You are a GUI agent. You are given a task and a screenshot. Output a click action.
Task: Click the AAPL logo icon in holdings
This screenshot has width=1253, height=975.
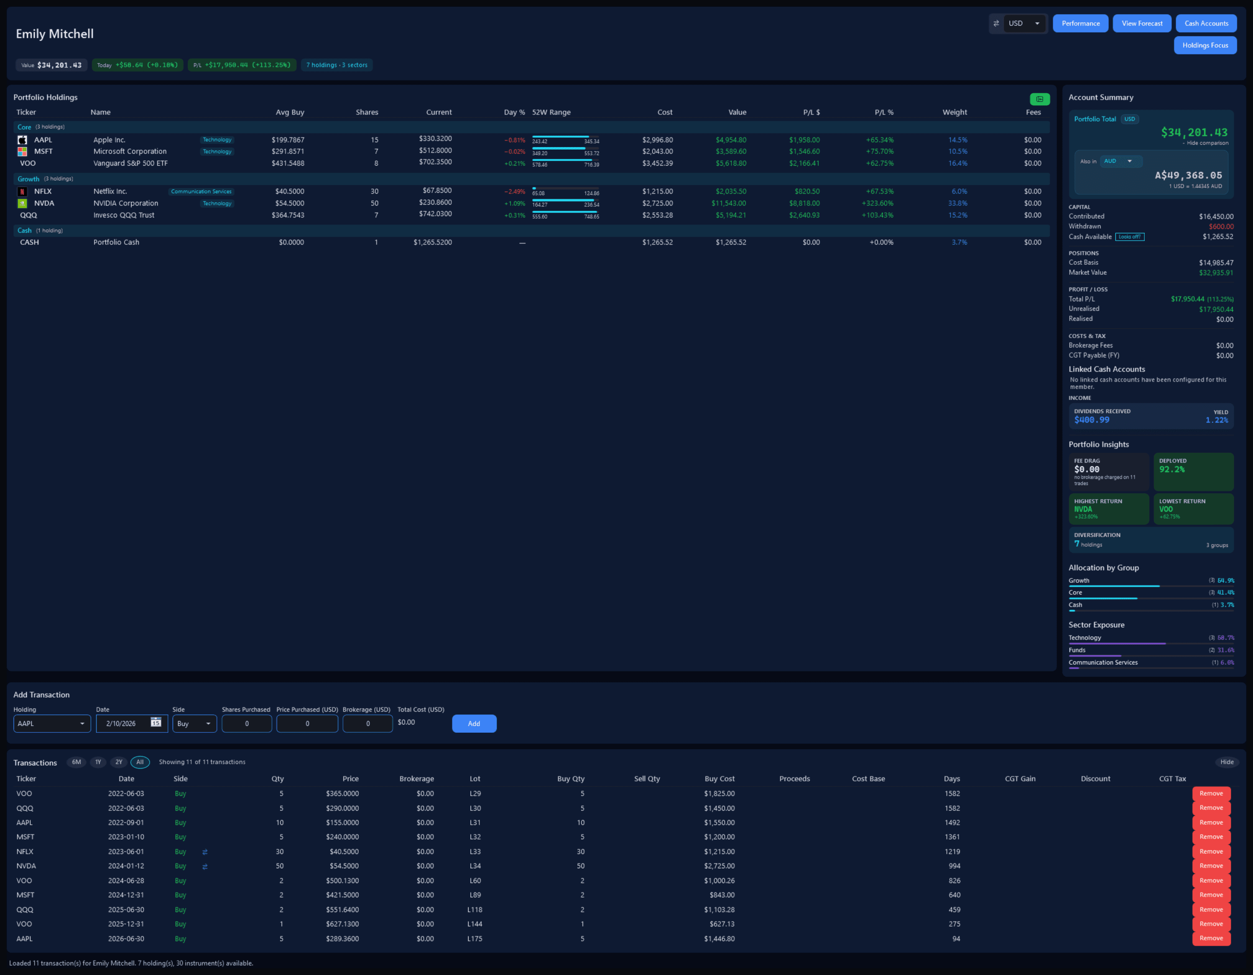(23, 140)
